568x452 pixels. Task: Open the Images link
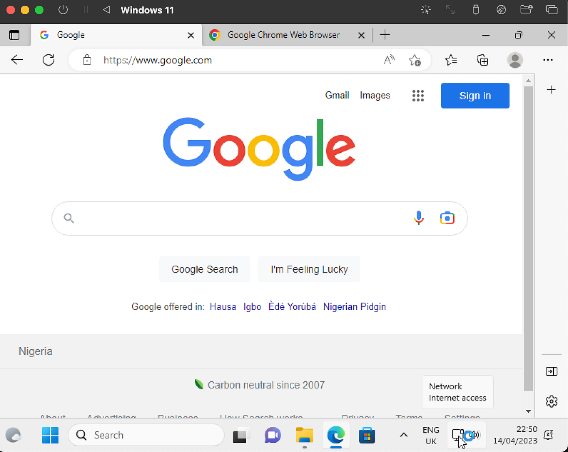pos(375,95)
